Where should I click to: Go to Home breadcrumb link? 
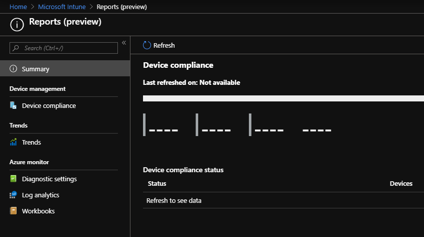point(18,7)
